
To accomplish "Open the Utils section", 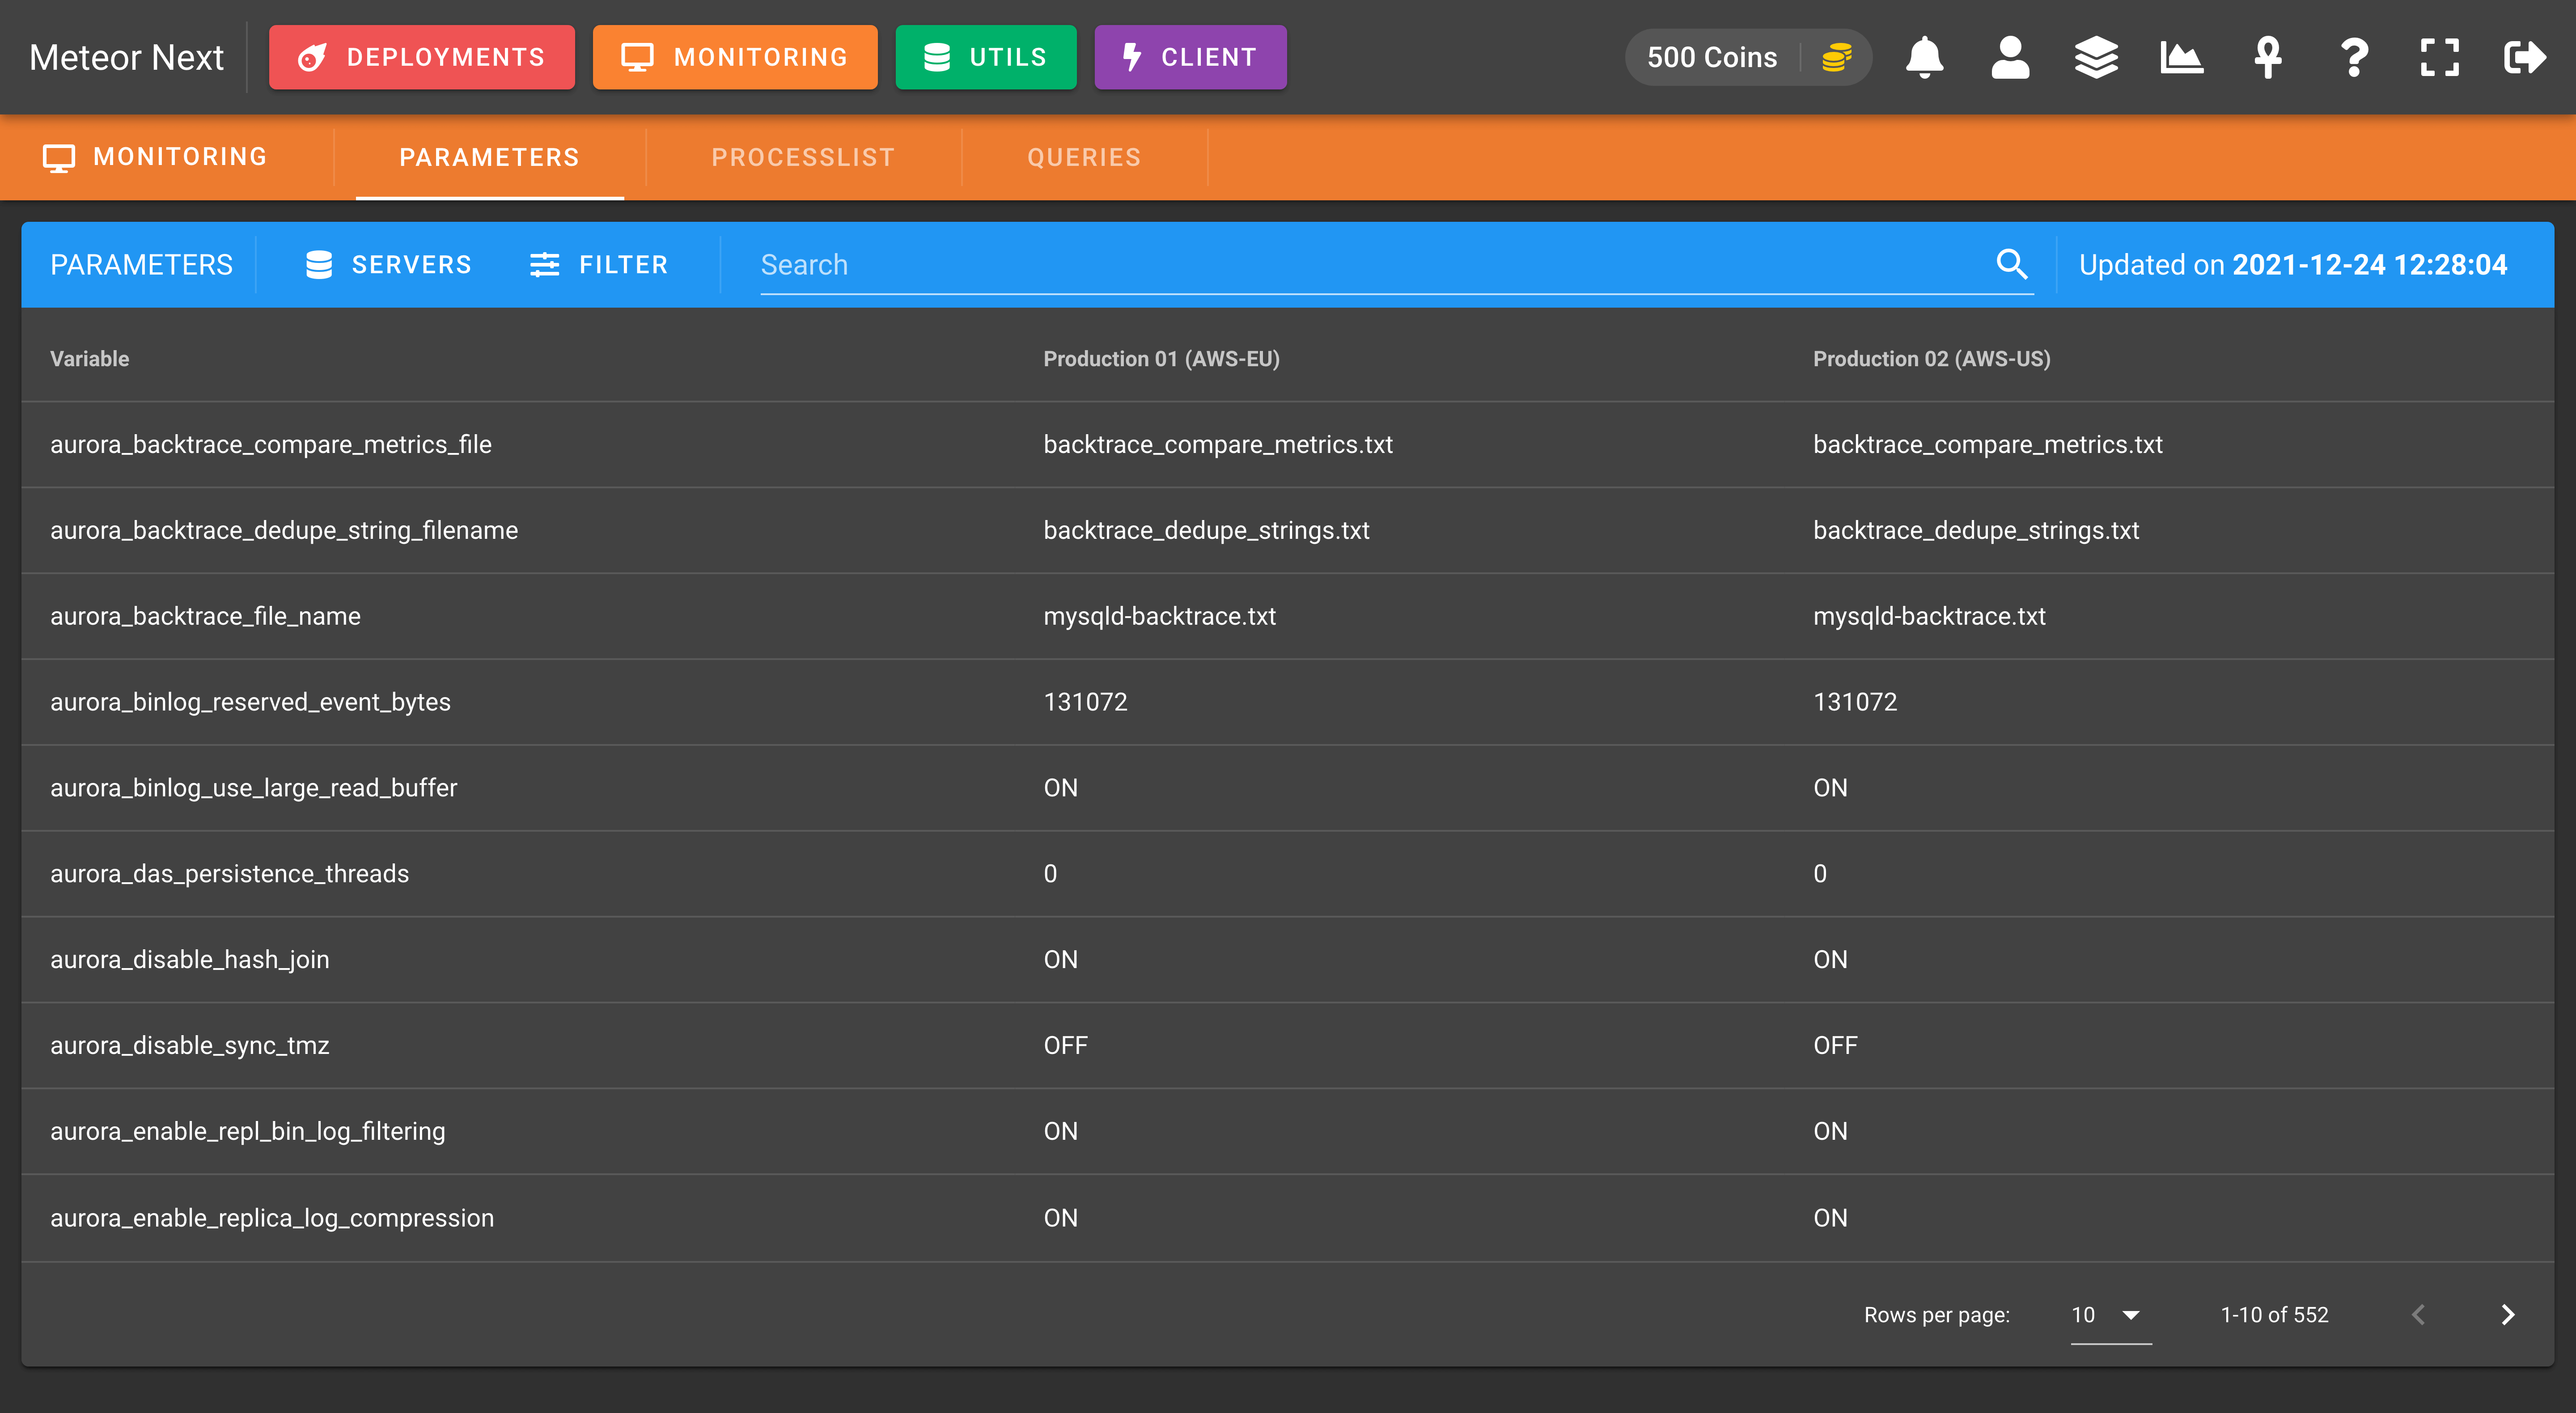I will pyautogui.click(x=986, y=57).
